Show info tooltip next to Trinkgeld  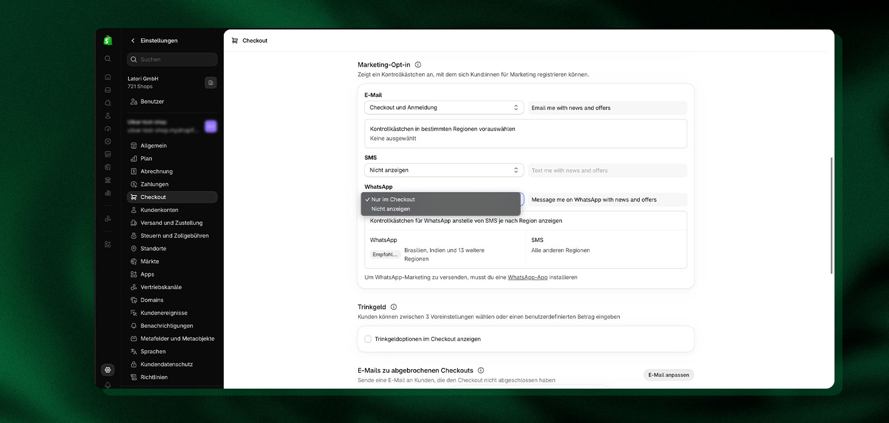[394, 307]
